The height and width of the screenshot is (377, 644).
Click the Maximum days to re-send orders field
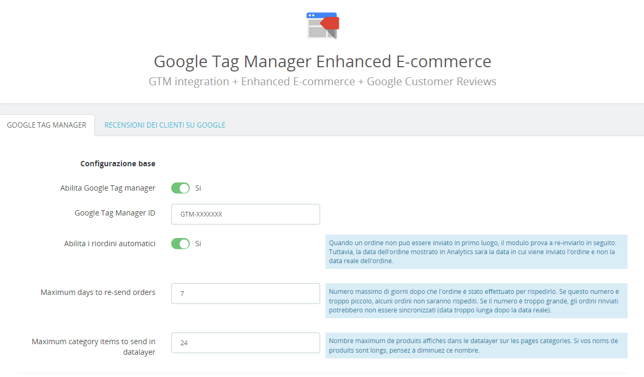point(245,293)
